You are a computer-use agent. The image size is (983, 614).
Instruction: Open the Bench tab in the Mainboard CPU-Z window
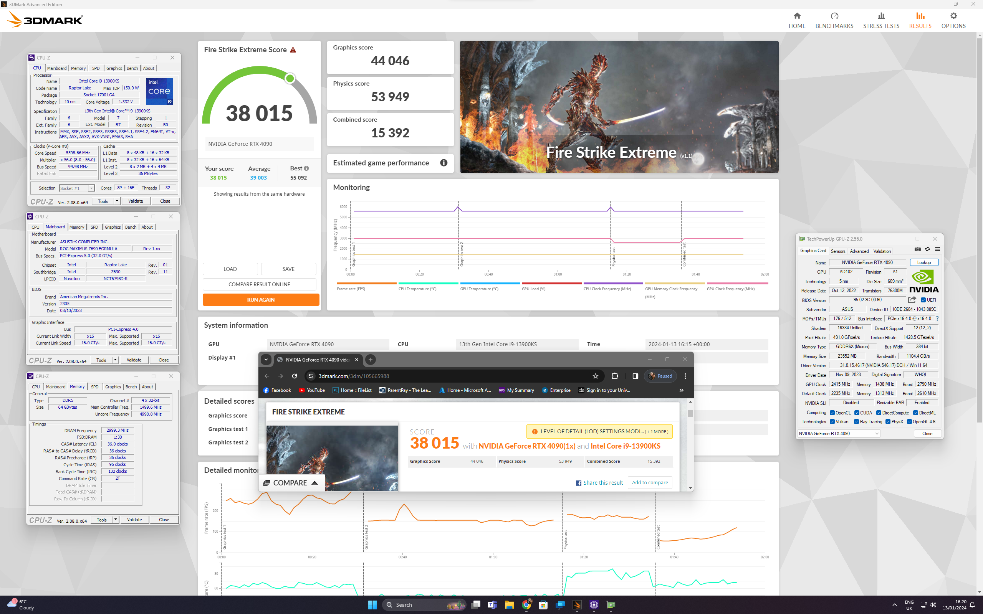131,227
